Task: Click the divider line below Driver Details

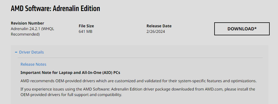Action: pos(140,58)
